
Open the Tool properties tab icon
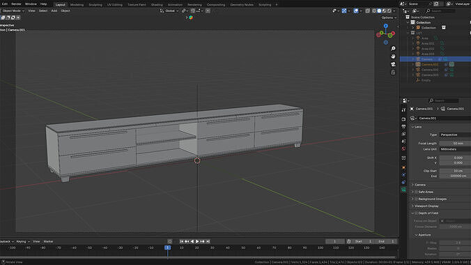[403, 110]
